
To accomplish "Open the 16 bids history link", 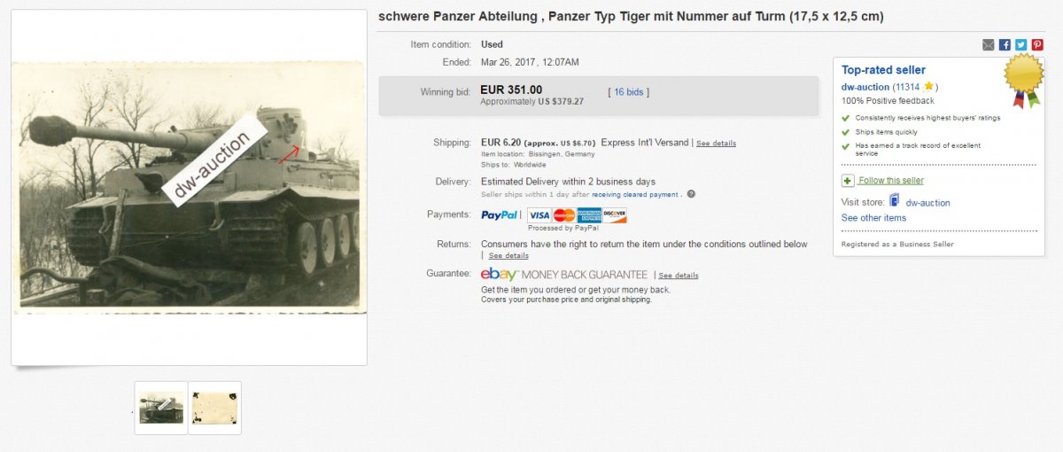I will 629,92.
